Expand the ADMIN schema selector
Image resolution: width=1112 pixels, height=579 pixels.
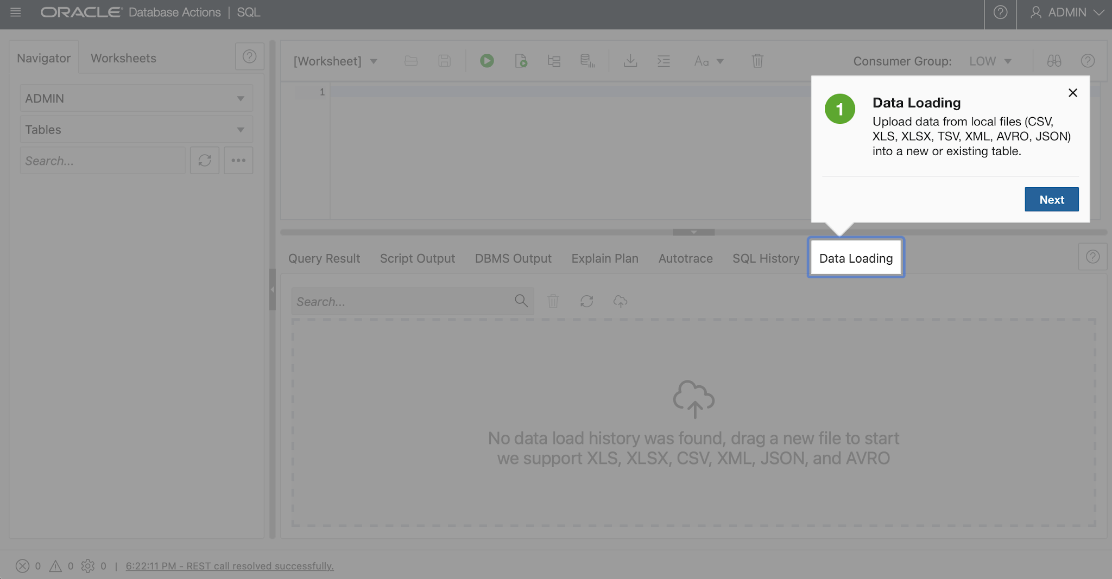[136, 98]
